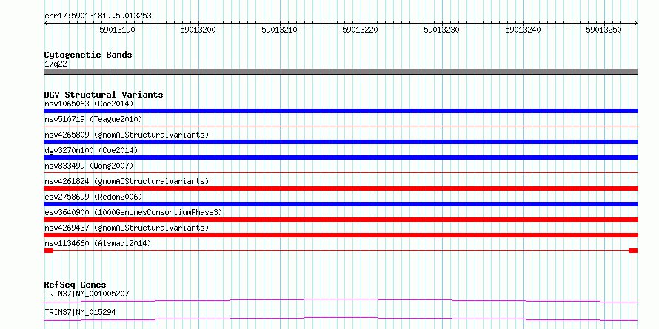659x329 pixels.
Task: Open variant esv3640900 (1000GenomesConsortiumPhase3) label
Action: click(133, 212)
